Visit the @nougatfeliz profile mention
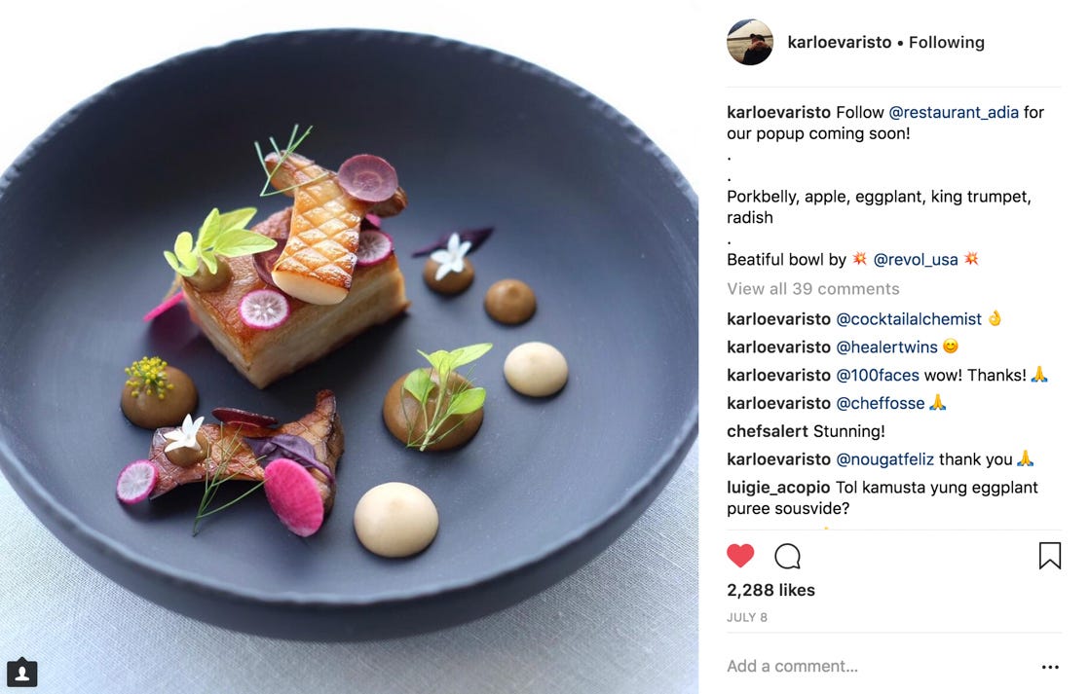 (884, 459)
